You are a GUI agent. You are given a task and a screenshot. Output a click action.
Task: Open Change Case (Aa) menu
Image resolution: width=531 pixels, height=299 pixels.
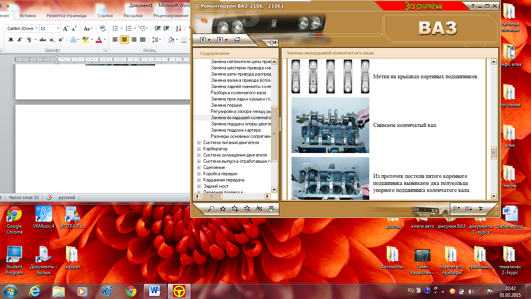(x=88, y=28)
